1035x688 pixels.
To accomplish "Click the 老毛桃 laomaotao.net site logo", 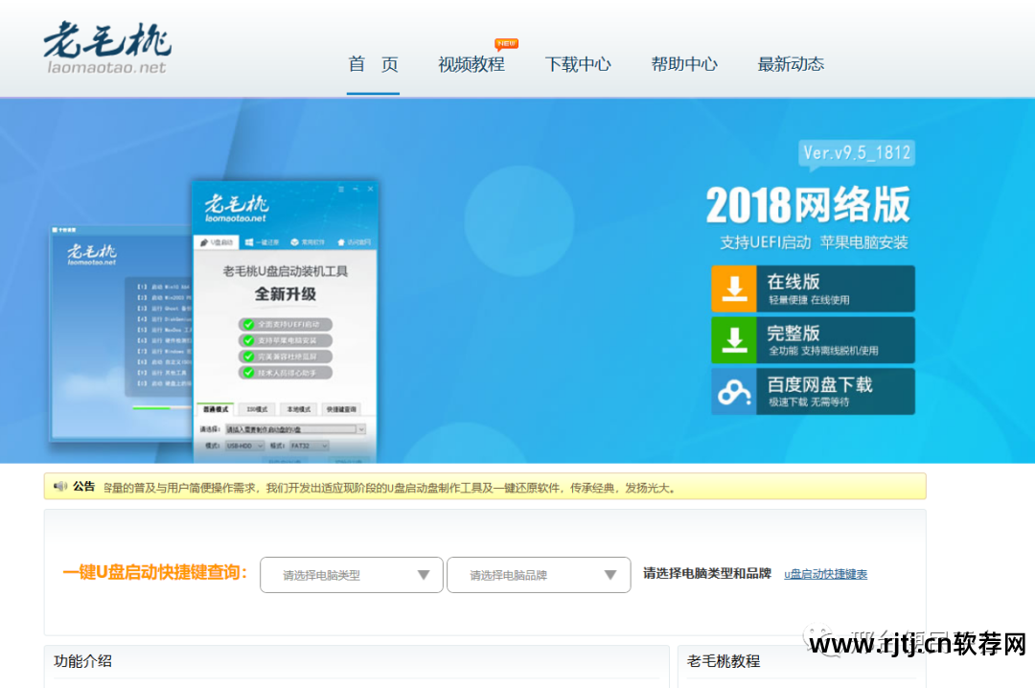I will pos(107,48).
